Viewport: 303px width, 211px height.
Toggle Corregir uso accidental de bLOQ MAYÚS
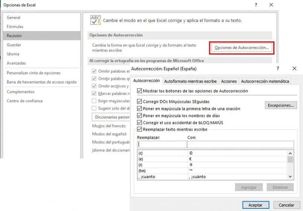click(139, 122)
